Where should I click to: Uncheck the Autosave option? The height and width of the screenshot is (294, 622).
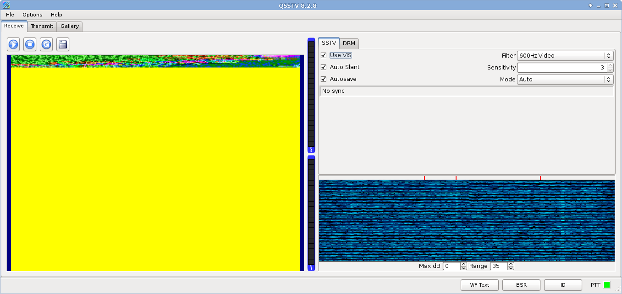pyautogui.click(x=324, y=79)
